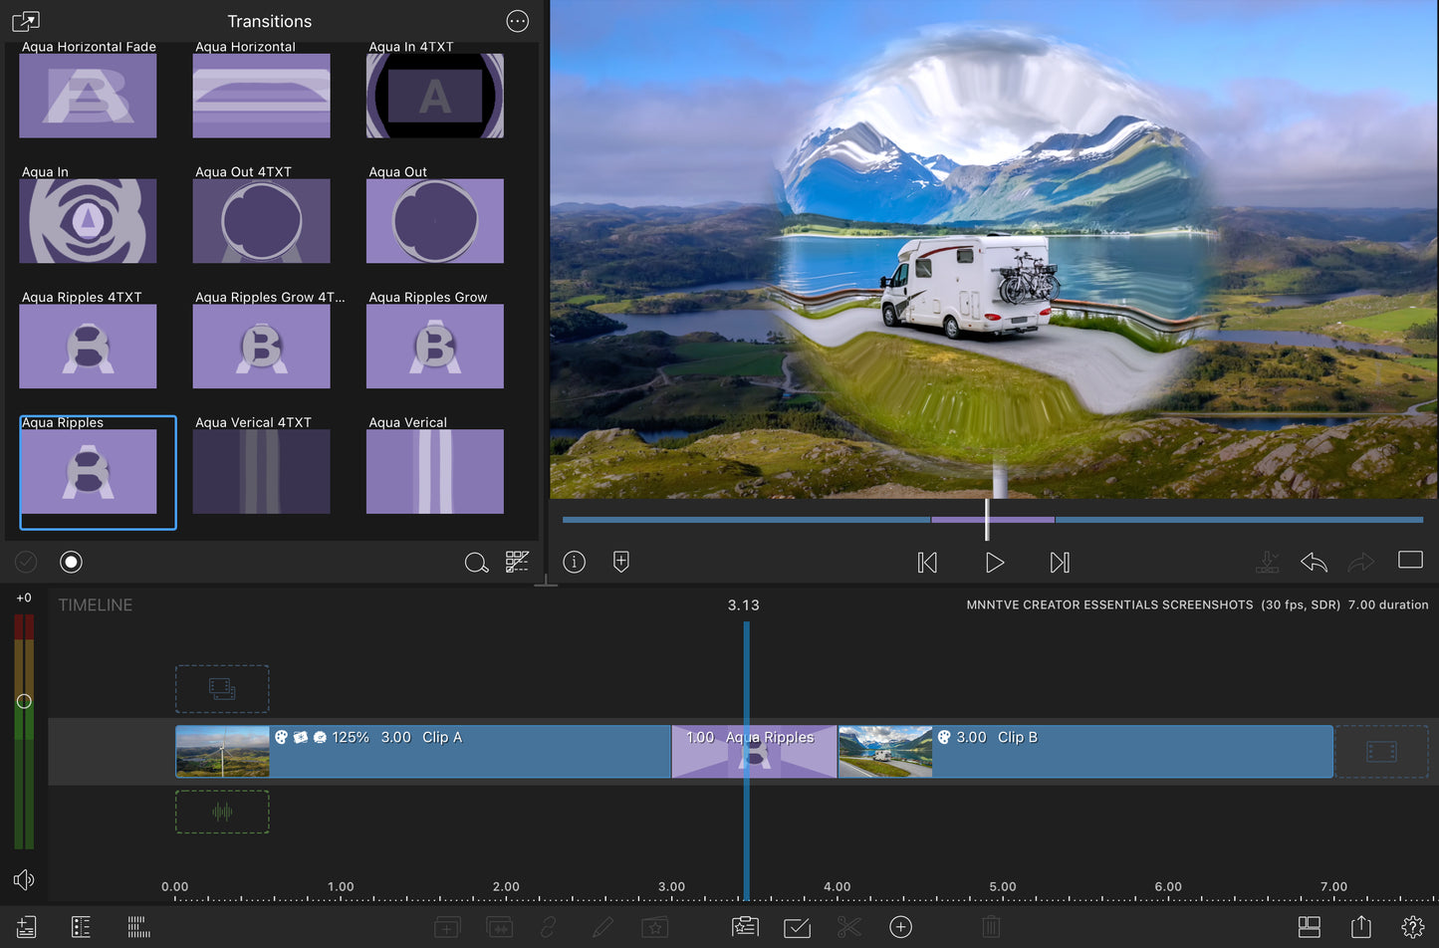1439x948 pixels.
Task: Open the three-dots menu in Transitions header
Action: 518,21
